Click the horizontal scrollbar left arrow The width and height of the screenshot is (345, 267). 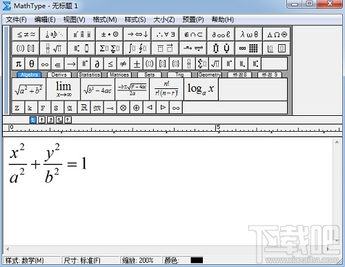tap(8, 249)
